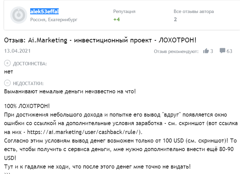Click the Отзыв рекомендуют label

[176, 51]
